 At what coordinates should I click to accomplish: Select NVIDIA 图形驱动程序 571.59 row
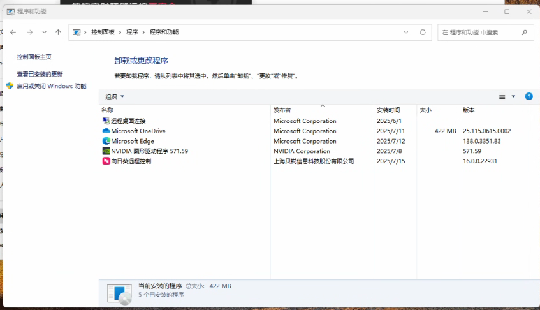314,151
